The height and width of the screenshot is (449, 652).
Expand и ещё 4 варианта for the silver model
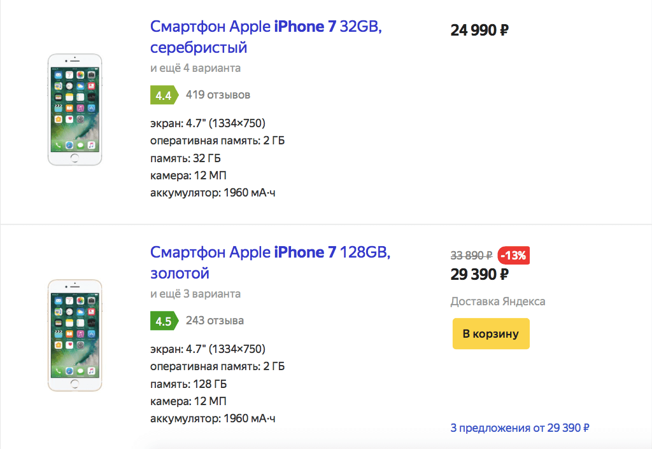[195, 67]
